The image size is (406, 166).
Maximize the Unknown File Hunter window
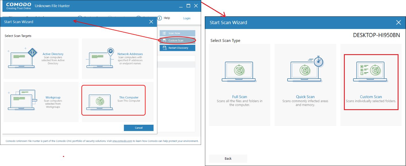(x=188, y=6)
